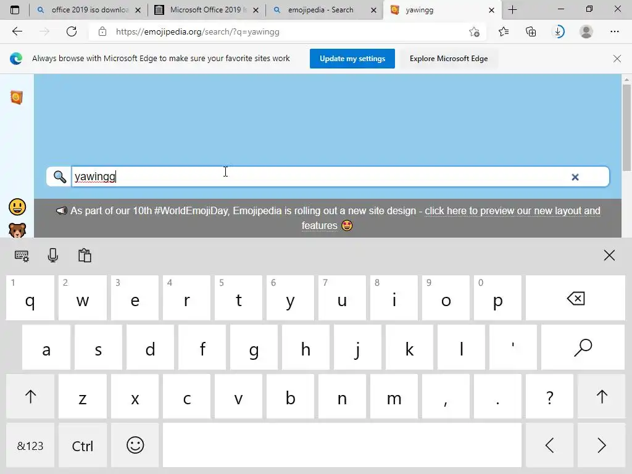Click Explore Microsoft Edge button

(449, 59)
